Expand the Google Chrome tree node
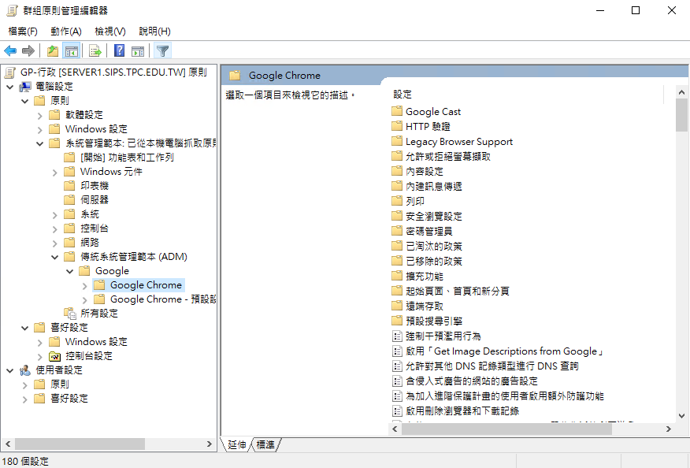This screenshot has width=690, height=468. click(x=85, y=286)
